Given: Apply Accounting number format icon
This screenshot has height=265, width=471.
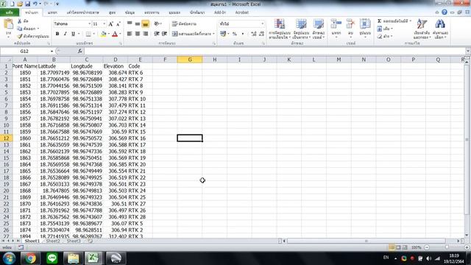Looking at the screenshot, I should 223,34.
